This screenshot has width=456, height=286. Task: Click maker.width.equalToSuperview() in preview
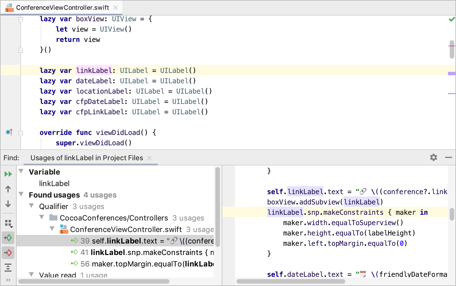(343, 223)
